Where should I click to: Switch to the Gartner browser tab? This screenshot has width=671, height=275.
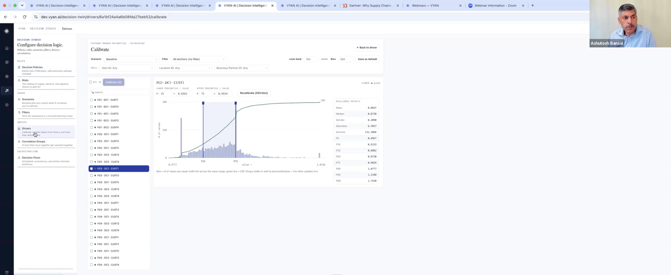click(x=370, y=6)
